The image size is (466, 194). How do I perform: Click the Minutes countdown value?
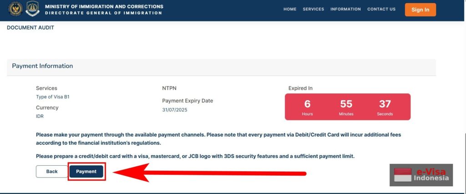(x=346, y=104)
